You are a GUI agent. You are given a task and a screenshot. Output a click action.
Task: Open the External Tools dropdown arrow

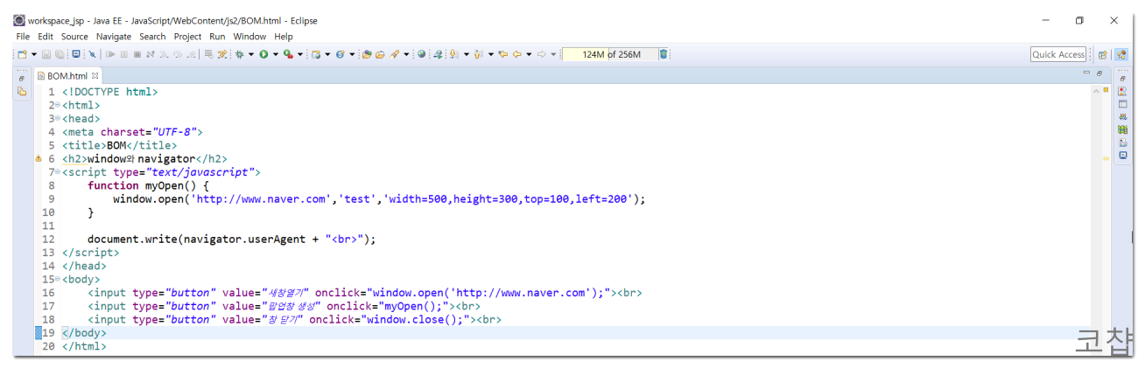(299, 54)
